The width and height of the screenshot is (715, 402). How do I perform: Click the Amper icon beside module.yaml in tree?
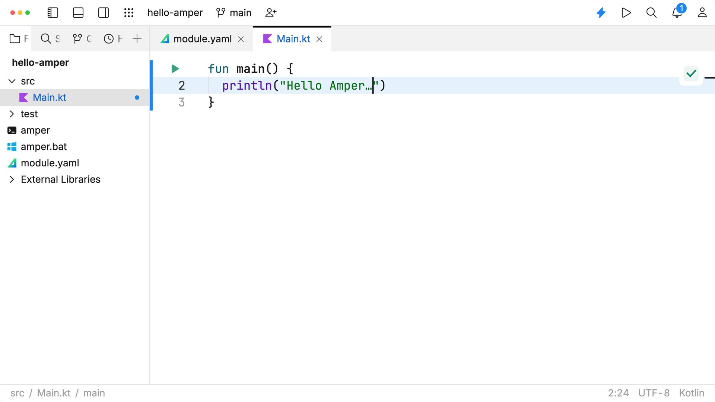(x=12, y=163)
